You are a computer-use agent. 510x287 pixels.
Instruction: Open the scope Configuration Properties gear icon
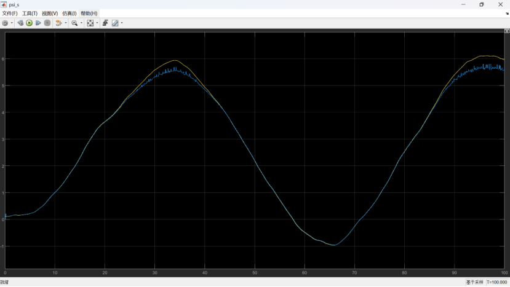[x=5, y=23]
